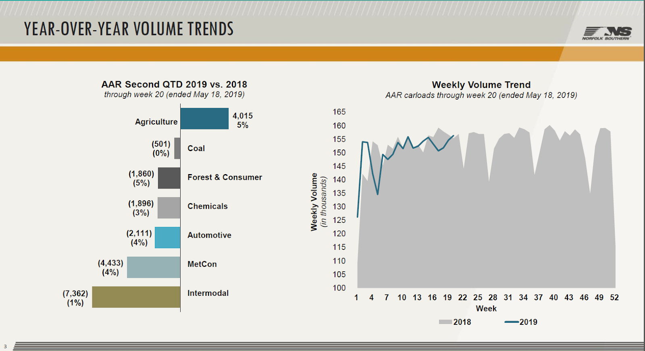The image size is (645, 351).
Task: Select the y-axis value 150
Action: point(339,152)
